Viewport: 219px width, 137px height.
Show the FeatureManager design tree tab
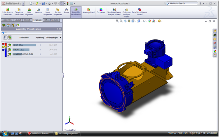[x=3, y=25]
